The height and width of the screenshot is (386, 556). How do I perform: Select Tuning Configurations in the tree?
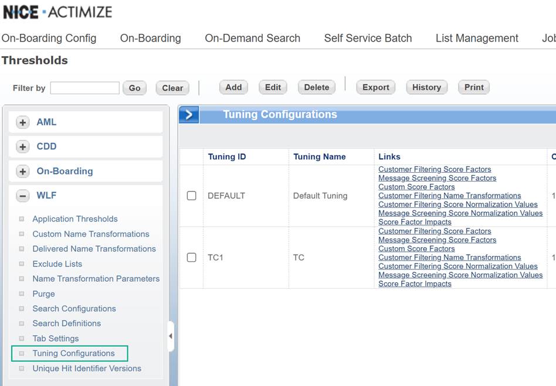(x=74, y=353)
